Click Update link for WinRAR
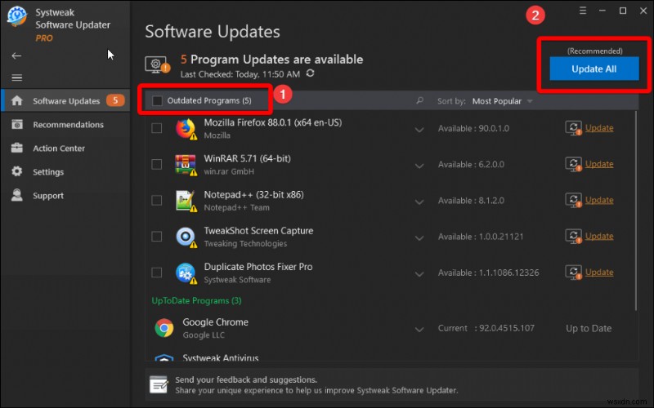 [599, 164]
